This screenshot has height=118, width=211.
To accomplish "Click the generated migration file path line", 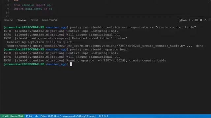I will pyautogui.click(x=105, y=46).
